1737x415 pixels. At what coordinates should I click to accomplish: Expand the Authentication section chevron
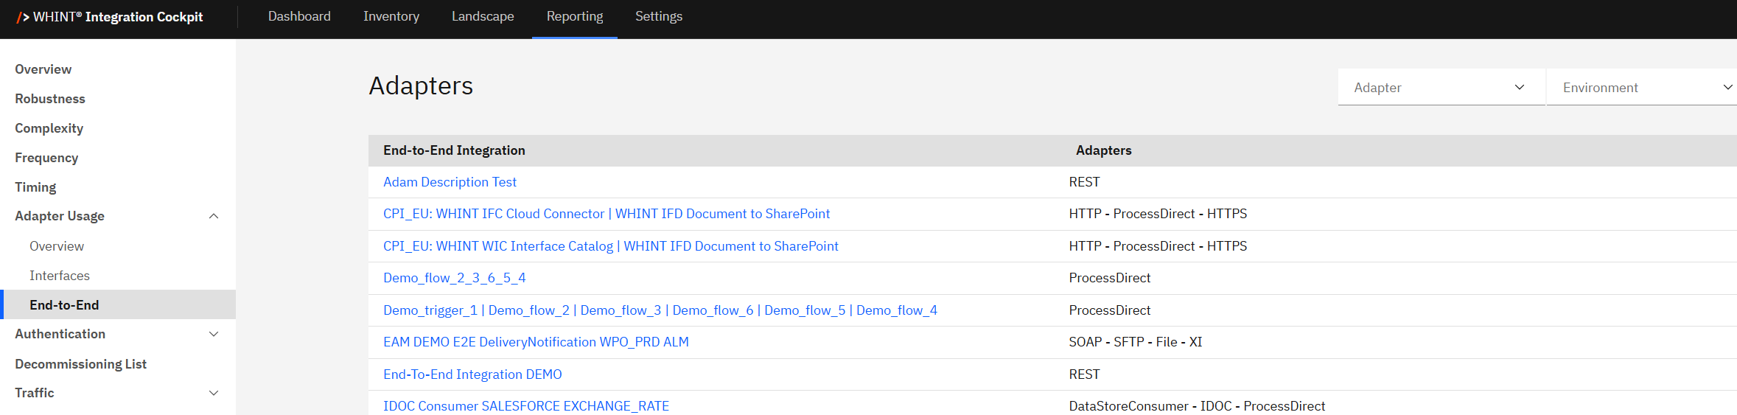point(214,334)
